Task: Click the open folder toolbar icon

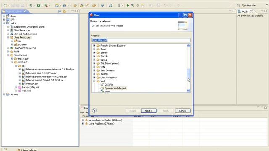Action: (x=75, y=5)
